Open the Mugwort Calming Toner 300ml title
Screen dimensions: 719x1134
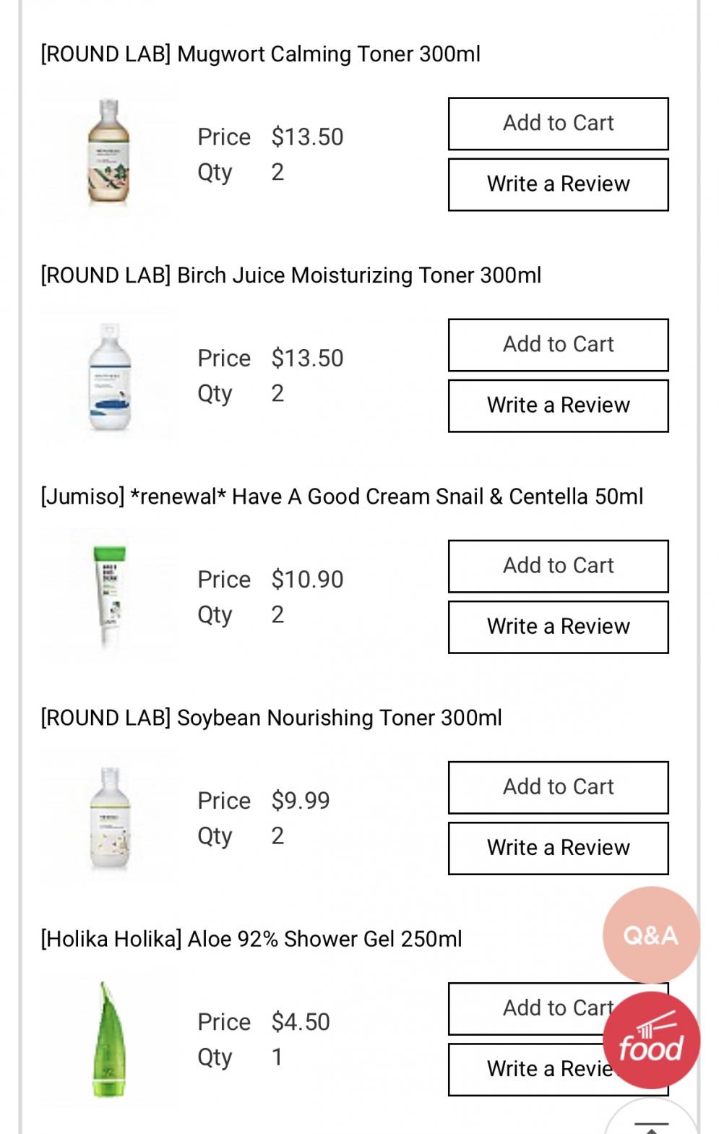(261, 54)
